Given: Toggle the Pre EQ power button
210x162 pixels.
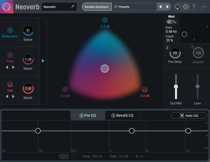Looking at the screenshot, I should (x=81, y=116).
